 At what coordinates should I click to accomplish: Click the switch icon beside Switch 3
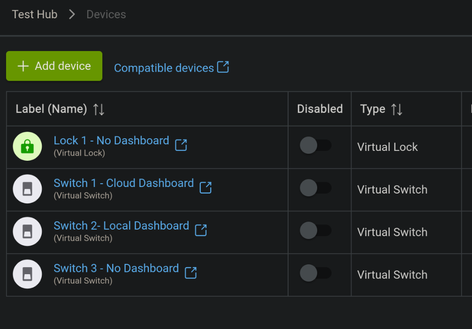[x=27, y=274]
